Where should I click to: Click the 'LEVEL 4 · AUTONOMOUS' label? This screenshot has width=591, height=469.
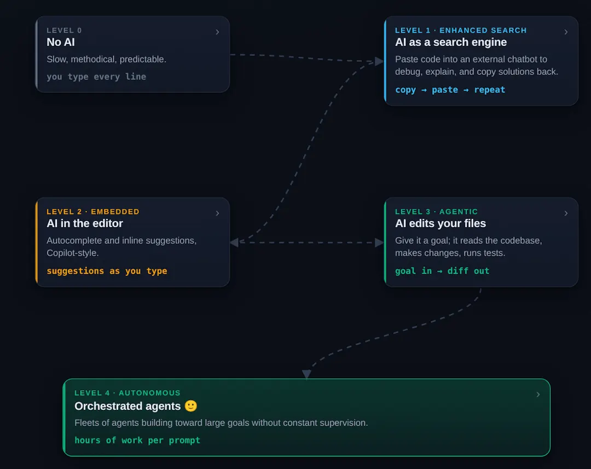coord(128,393)
